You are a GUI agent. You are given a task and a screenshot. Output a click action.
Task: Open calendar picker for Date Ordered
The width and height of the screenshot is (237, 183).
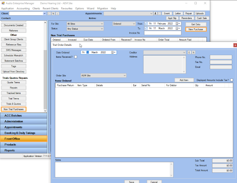(x=113, y=52)
